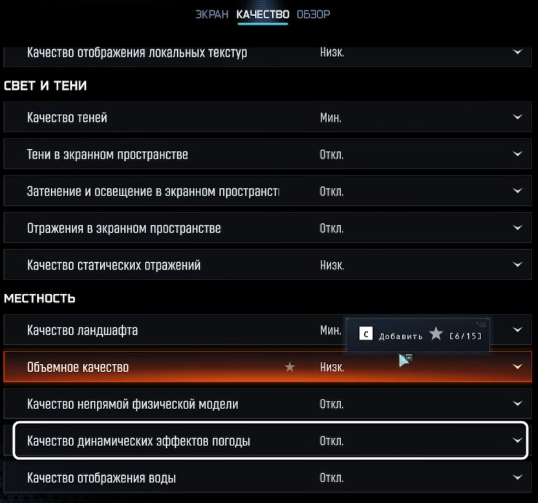Screen dimensions: 538x503
Task: Click Мин. value of Качество теней
Action: point(330,117)
